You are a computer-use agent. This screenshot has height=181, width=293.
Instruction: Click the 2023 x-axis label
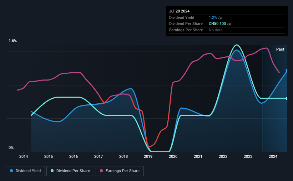(248, 156)
